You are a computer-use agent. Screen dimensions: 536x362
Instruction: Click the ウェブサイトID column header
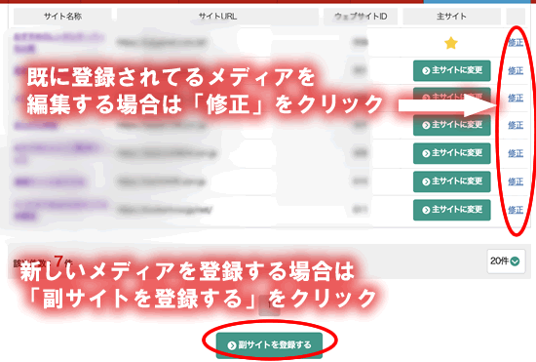[x=361, y=16]
